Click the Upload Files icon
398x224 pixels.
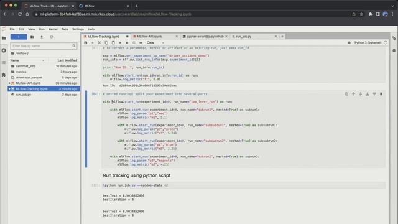42,37
